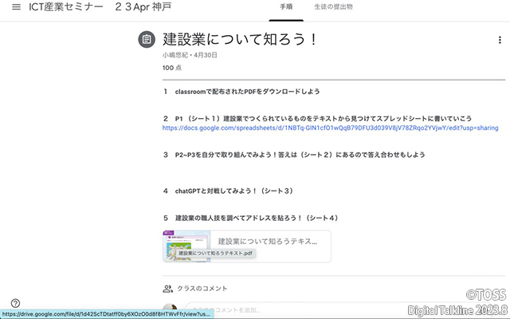Click the assignment clipboard icon

point(146,39)
